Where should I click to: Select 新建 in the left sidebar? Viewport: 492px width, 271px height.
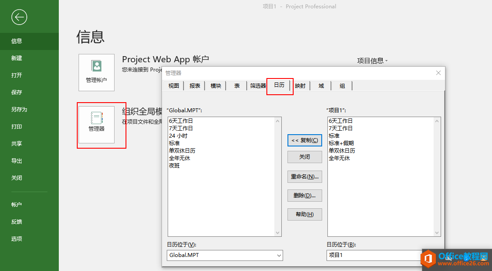click(x=18, y=58)
